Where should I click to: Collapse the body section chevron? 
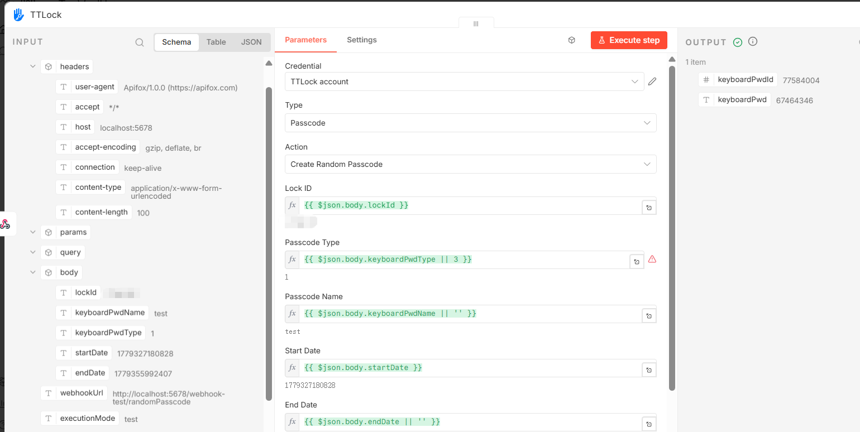click(33, 272)
